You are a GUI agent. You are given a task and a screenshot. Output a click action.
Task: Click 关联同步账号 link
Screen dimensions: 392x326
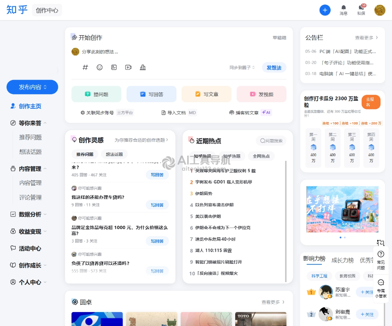tap(107, 113)
